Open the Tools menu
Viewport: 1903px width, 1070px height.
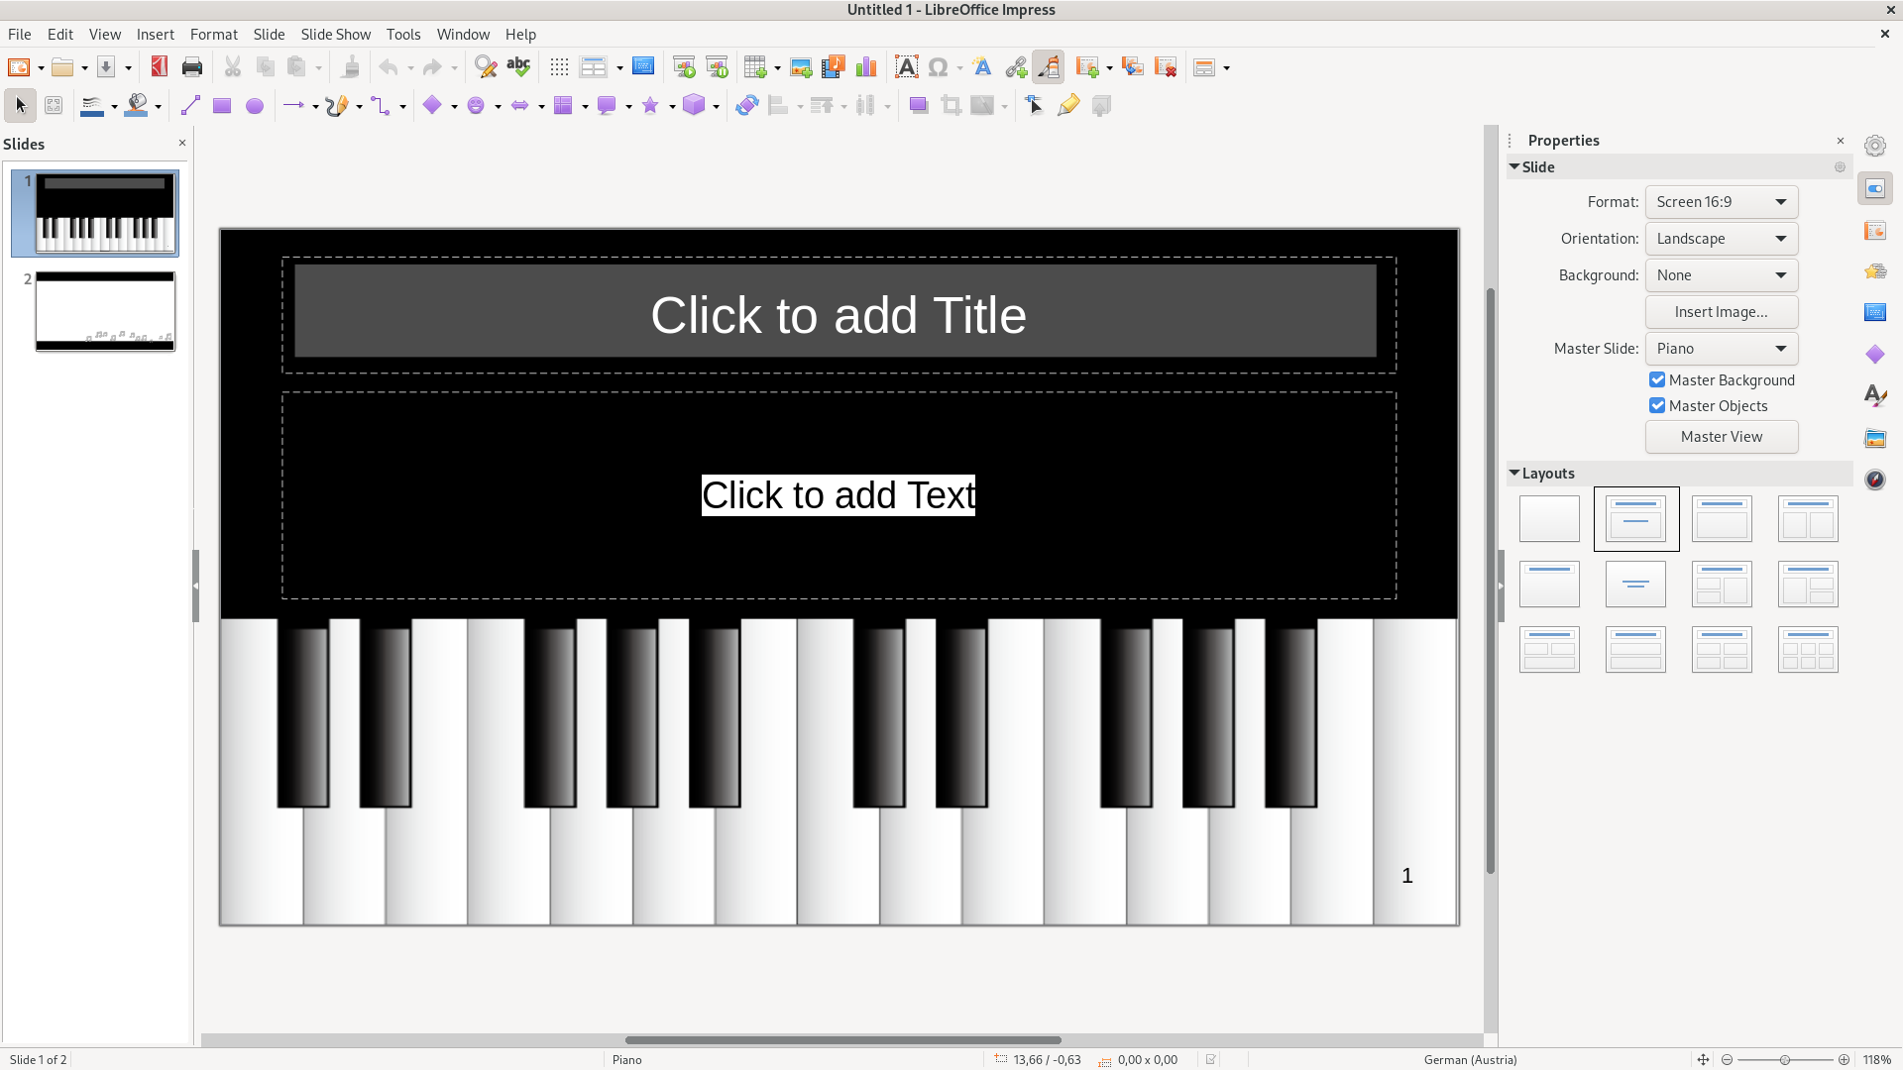403,34
